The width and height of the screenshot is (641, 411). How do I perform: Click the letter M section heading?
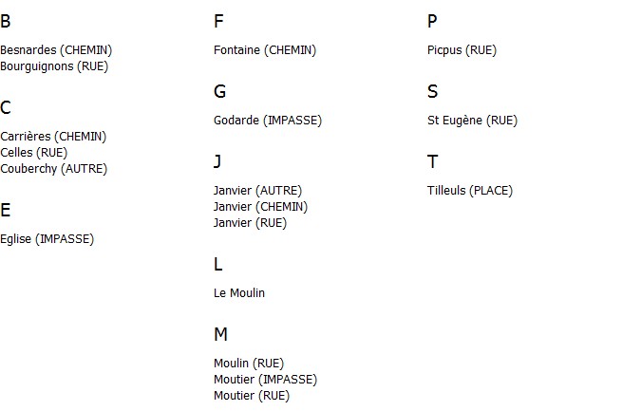point(220,334)
